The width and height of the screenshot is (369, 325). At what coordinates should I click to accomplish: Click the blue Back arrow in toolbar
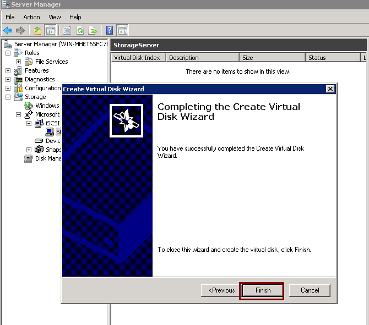pos(8,31)
